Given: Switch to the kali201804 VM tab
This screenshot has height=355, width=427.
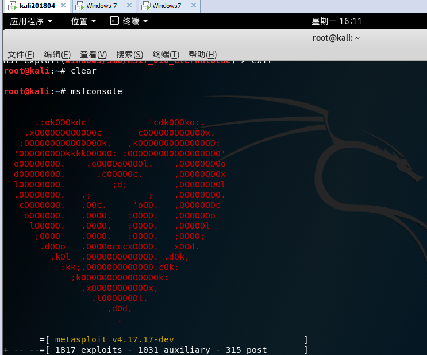Looking at the screenshot, I should [x=37, y=6].
